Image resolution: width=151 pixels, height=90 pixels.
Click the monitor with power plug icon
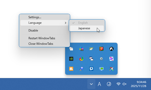point(101,69)
